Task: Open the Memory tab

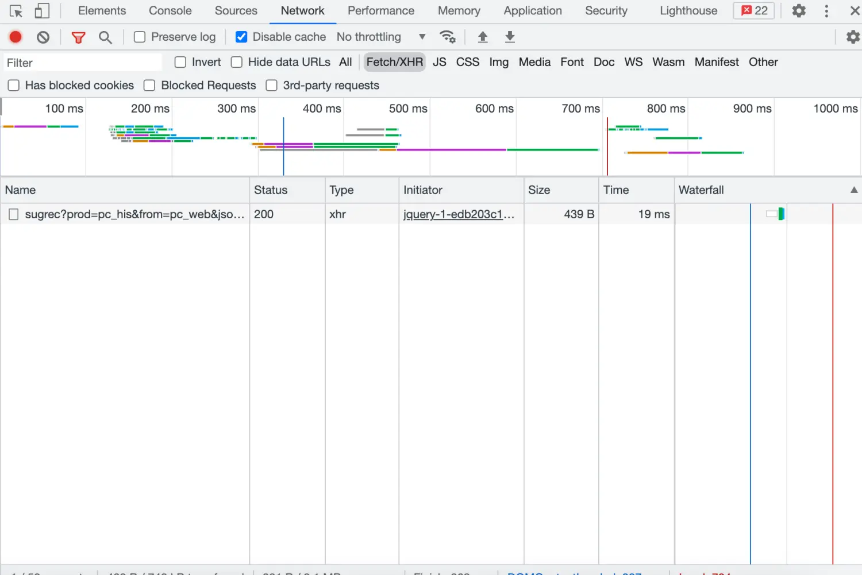Action: click(x=459, y=11)
